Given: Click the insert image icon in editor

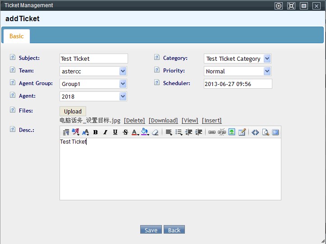Looking at the screenshot, I should pyautogui.click(x=232, y=132).
